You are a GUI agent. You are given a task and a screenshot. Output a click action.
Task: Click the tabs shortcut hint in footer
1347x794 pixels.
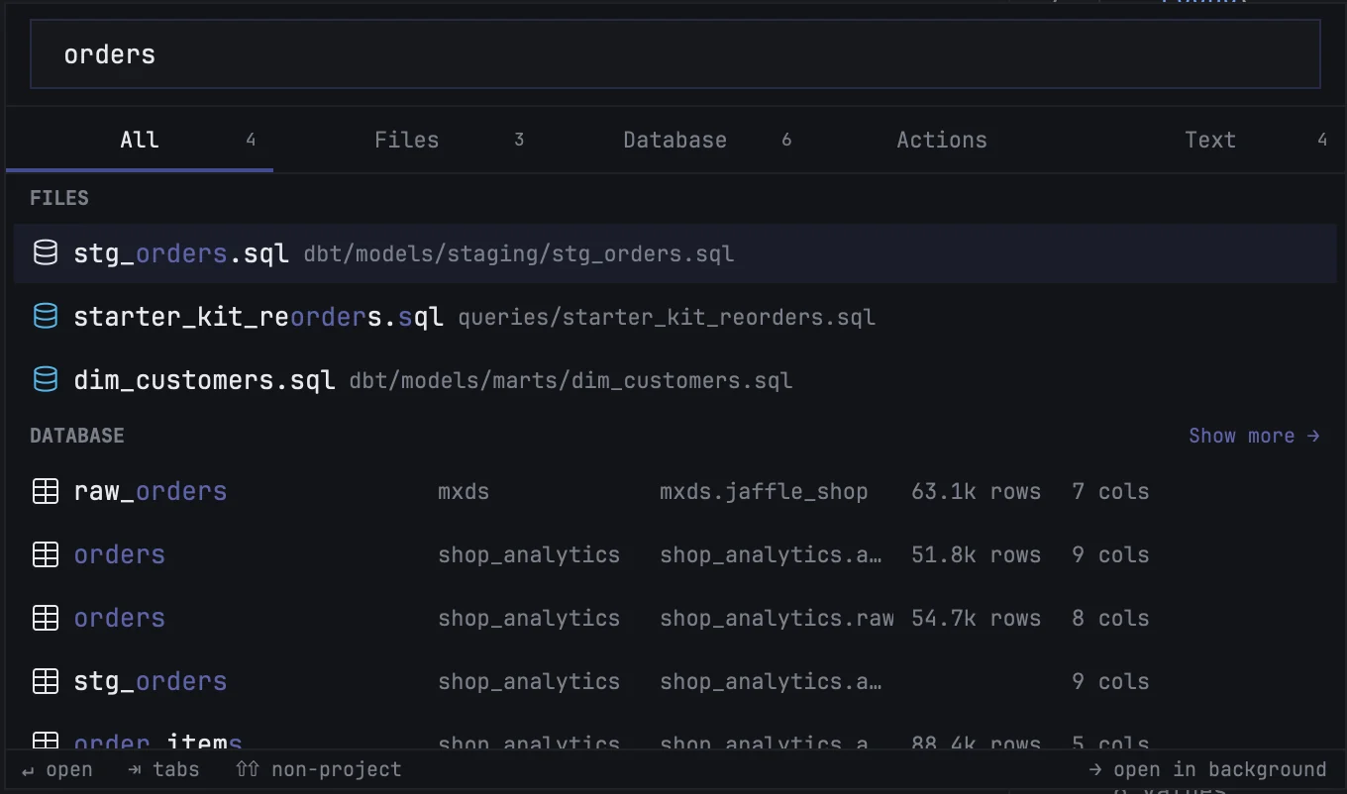[163, 769]
